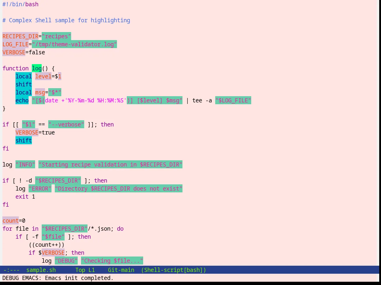Click the date format '%Y-%m-%d %H:%M:%S'
This screenshot has height=285, width=381.
[x=96, y=100]
